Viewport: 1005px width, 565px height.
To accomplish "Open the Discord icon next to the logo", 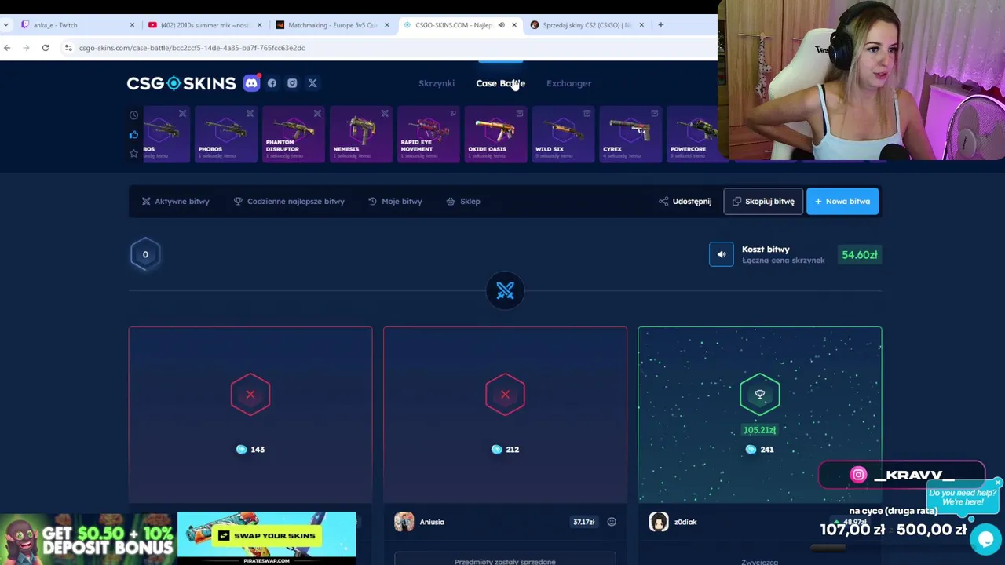I will (251, 83).
